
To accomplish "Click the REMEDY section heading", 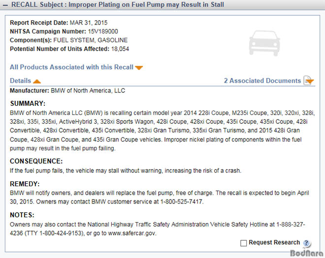I will (x=24, y=184).
